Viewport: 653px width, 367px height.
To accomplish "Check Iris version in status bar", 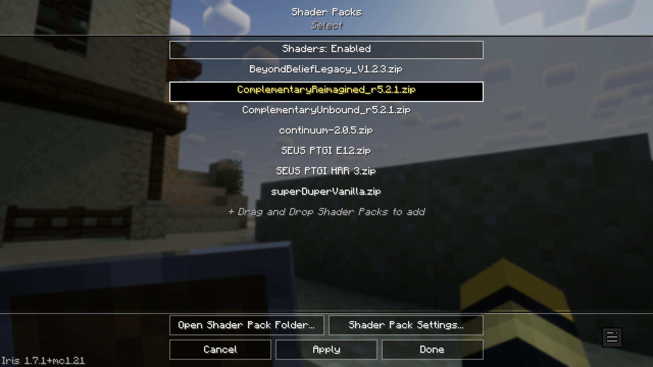I will (43, 360).
